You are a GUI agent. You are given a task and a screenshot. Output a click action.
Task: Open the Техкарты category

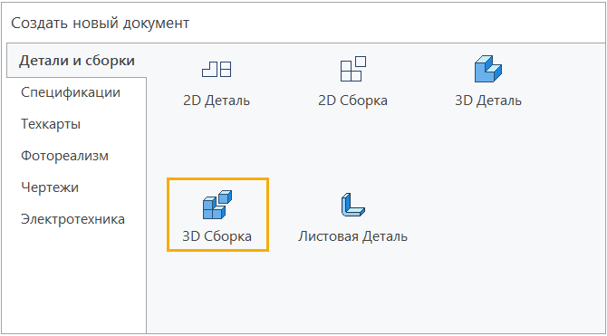point(51,124)
